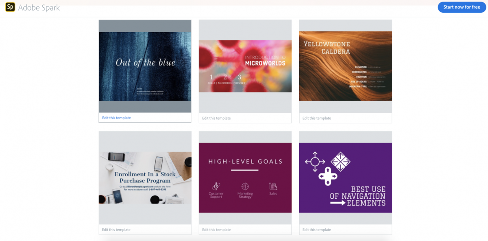This screenshot has height=241, width=488.
Task: Click the Adobe Spark title text
Action: coord(39,7)
